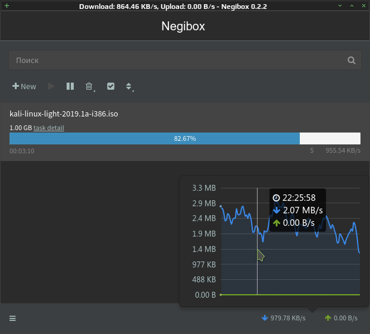Click the 82.67% progress bar
The height and width of the screenshot is (334, 370).
coord(185,138)
